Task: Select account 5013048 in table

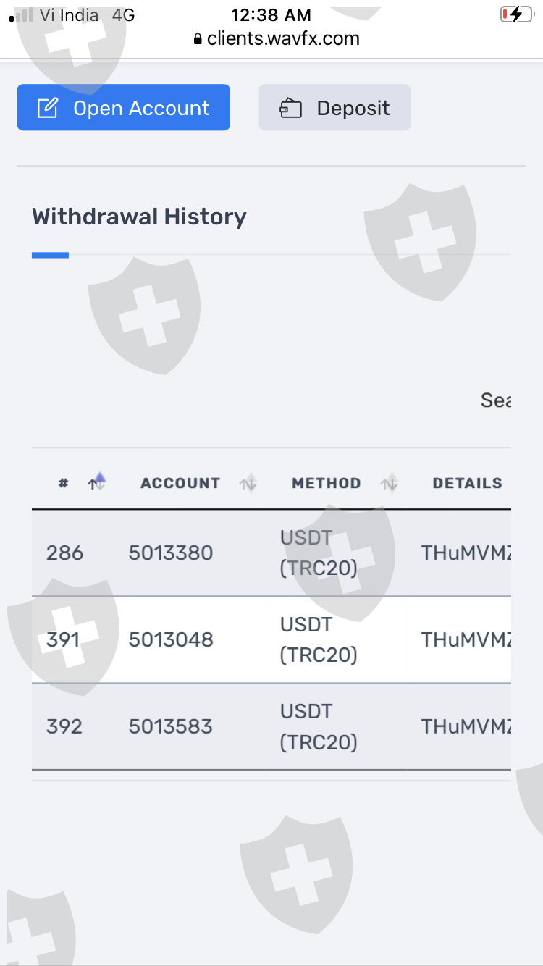Action: 171,640
